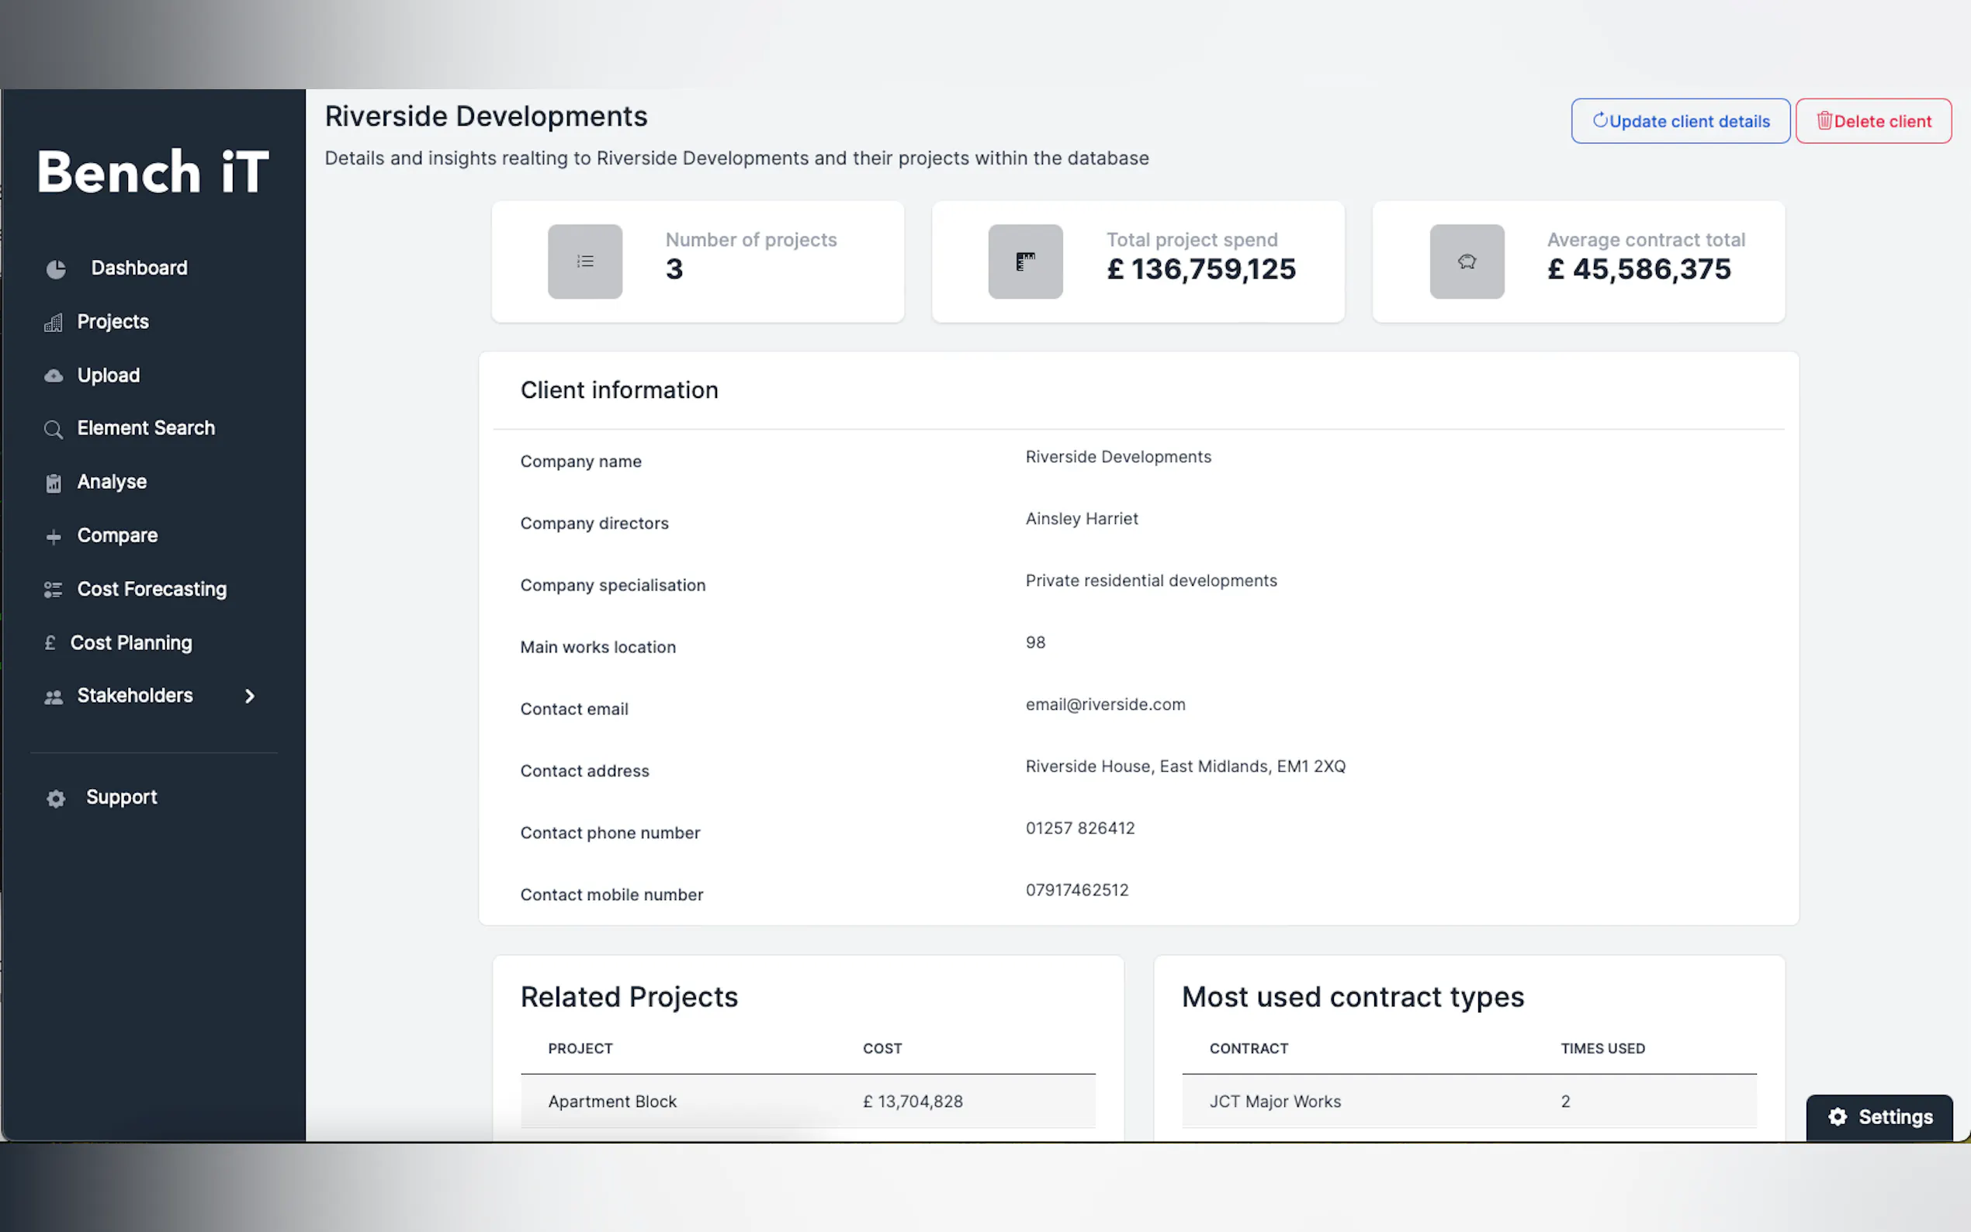Image resolution: width=1971 pixels, height=1232 pixels.
Task: Open the Cost Forecasting section
Action: coord(151,589)
